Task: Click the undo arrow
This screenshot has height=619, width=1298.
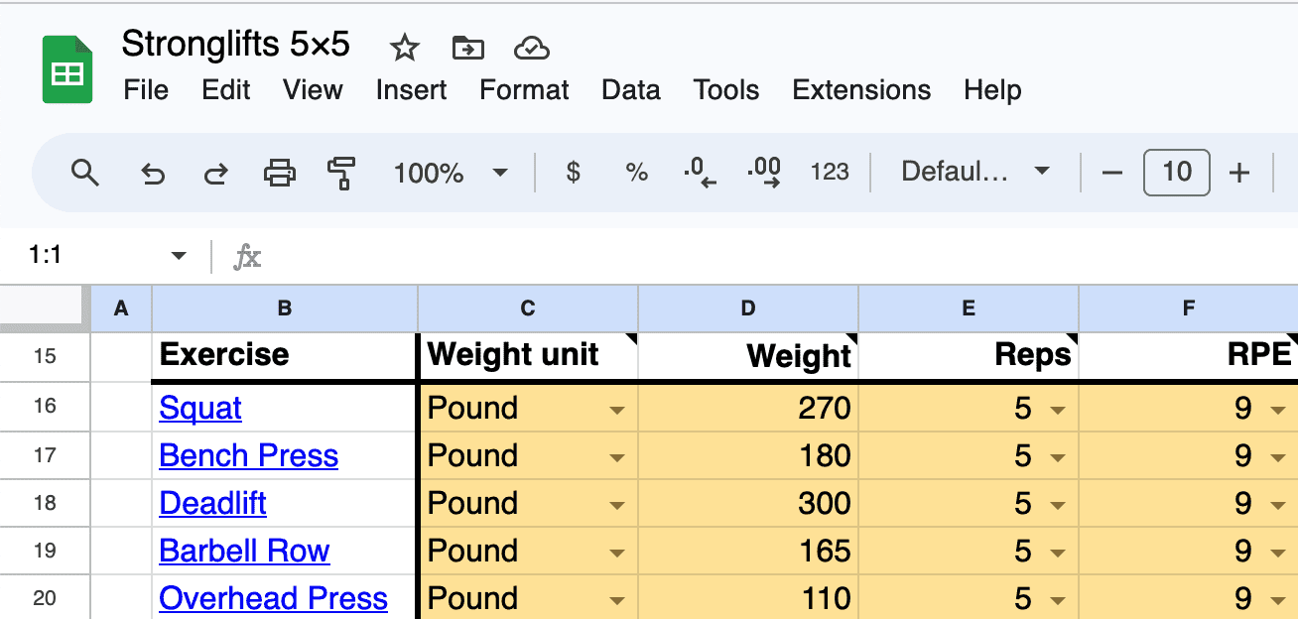Action: point(153,174)
